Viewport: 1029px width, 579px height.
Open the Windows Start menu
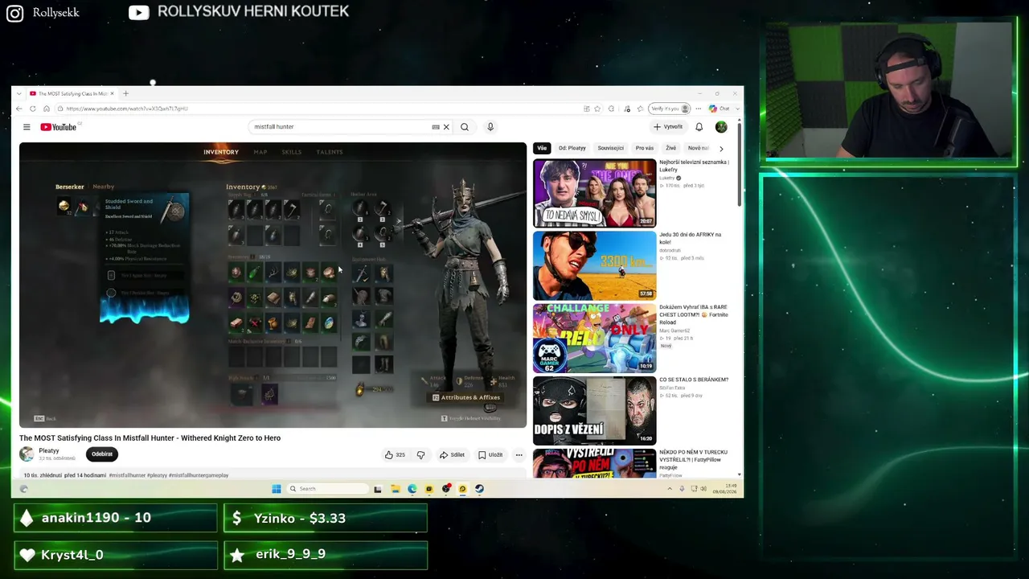[277, 489]
